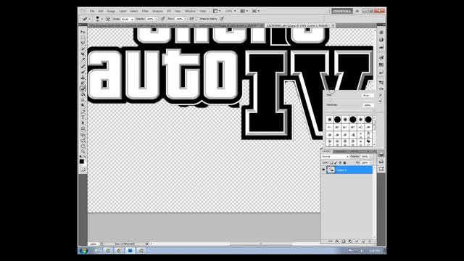Link layers icon in Layers panel
This screenshot has width=464, height=261.
(x=331, y=241)
